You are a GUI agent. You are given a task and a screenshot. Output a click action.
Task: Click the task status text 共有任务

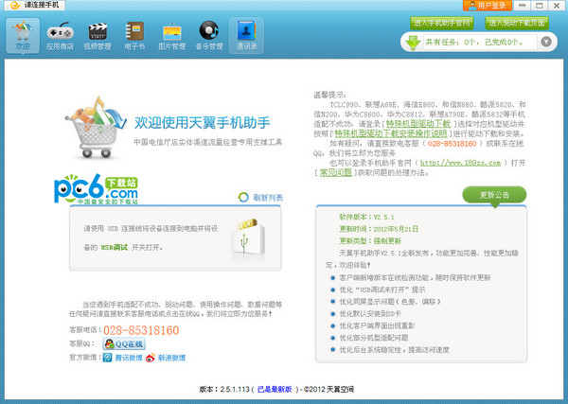[x=474, y=43]
